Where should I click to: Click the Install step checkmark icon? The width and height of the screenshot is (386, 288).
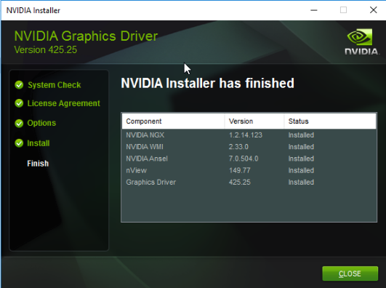coord(19,143)
